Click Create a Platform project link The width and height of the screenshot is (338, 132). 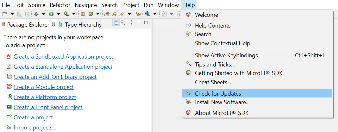(45, 97)
